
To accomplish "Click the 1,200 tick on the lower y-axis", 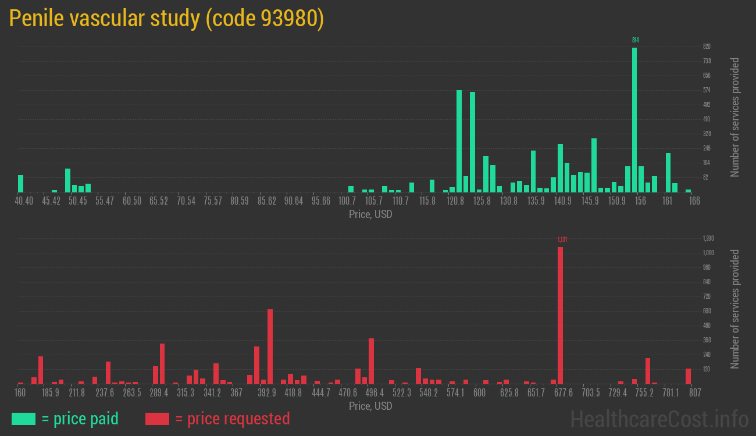I will 708,238.
